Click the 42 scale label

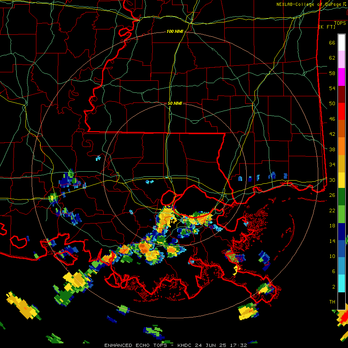point(332,134)
